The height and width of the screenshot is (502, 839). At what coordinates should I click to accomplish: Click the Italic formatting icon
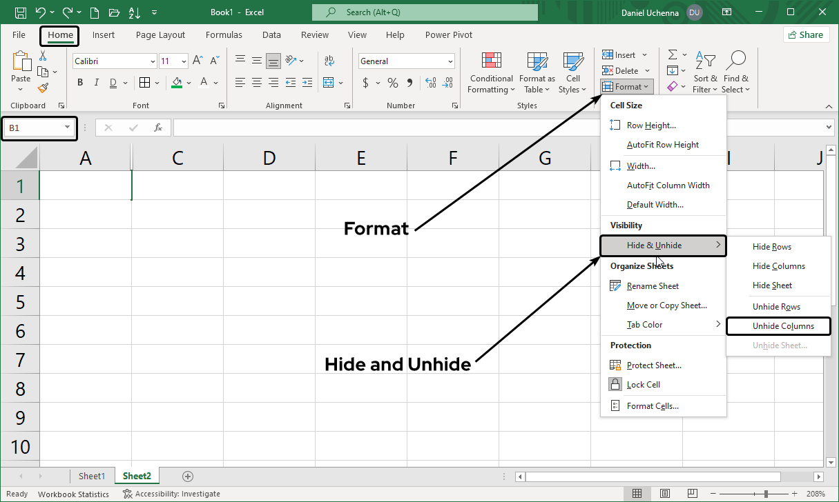(96, 82)
